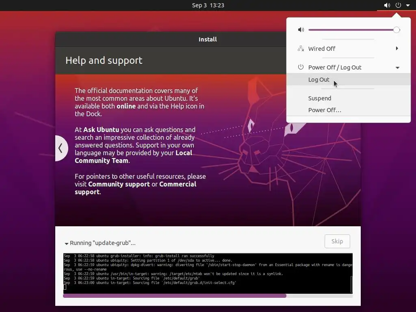Screen dimensions: 416x312
Task: Open the Community support link
Action: 119,184
